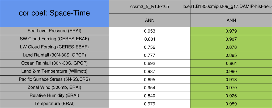The height and width of the screenshot is (108, 272).
Task: Click the green-column ANN subheader
Action: click(x=231, y=20)
